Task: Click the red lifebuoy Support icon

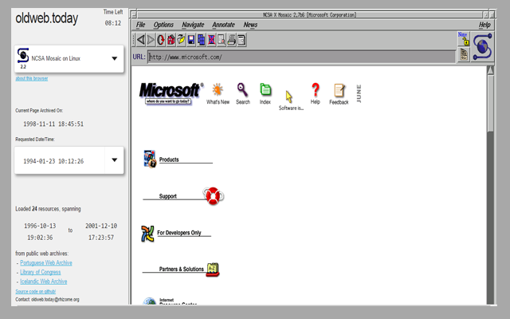Action: tap(211, 195)
